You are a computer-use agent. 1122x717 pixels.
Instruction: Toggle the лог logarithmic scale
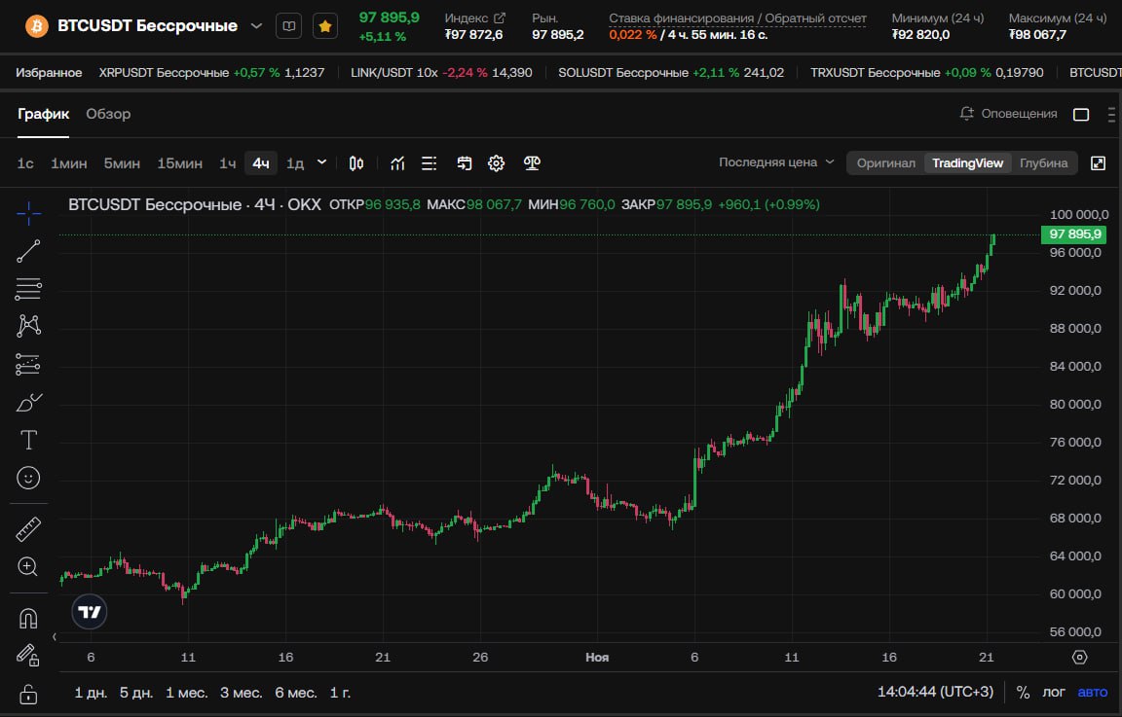coord(1053,692)
